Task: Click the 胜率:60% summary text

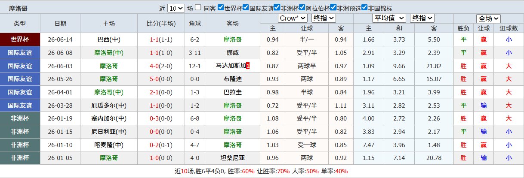Action: tap(241, 171)
